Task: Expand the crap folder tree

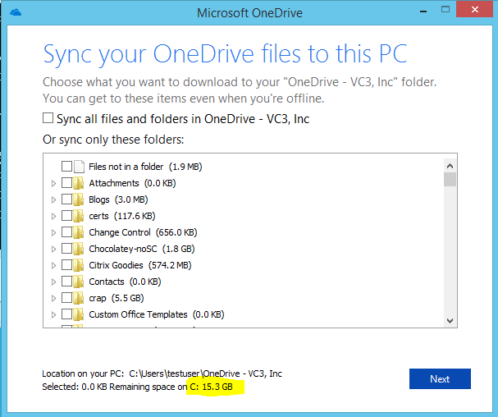Action: coord(53,298)
